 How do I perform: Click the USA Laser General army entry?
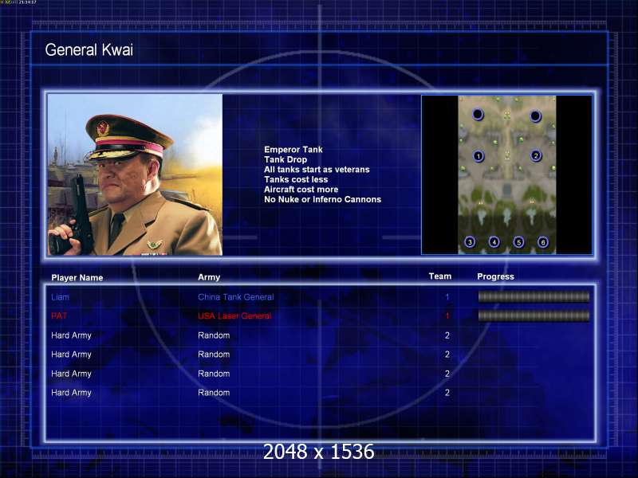tap(234, 315)
